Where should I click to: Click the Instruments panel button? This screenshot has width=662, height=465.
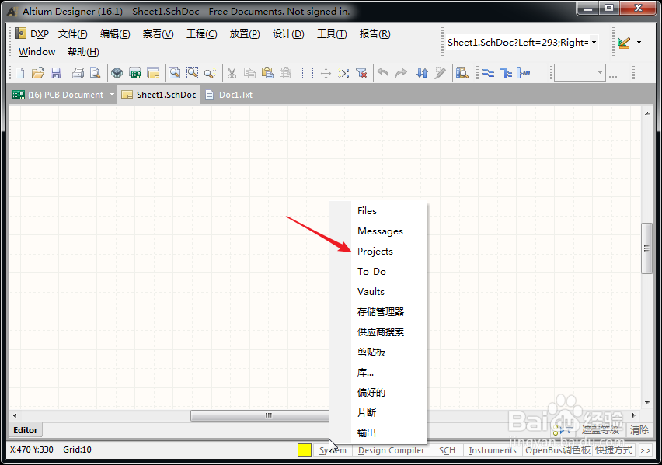pos(493,451)
